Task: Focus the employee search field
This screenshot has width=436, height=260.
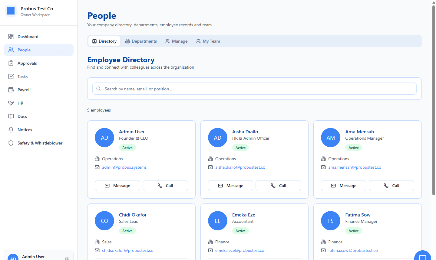Action: [254, 89]
